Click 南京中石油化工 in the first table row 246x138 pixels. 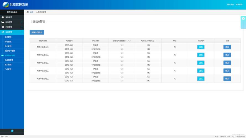(x=43, y=47)
